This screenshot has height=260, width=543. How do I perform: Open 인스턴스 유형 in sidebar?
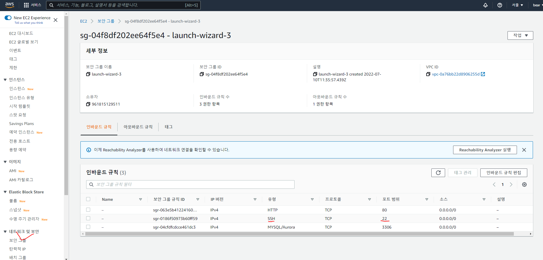click(x=22, y=98)
